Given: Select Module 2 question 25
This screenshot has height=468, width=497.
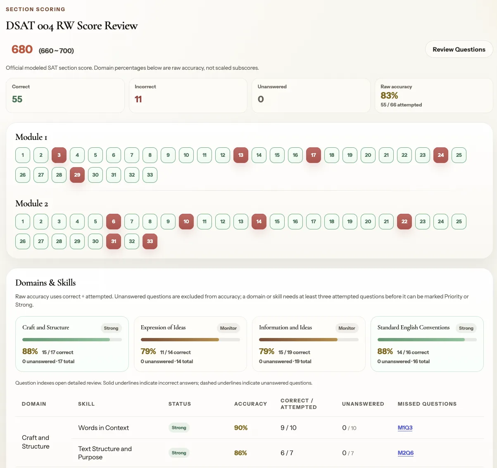Looking at the screenshot, I should click(459, 222).
